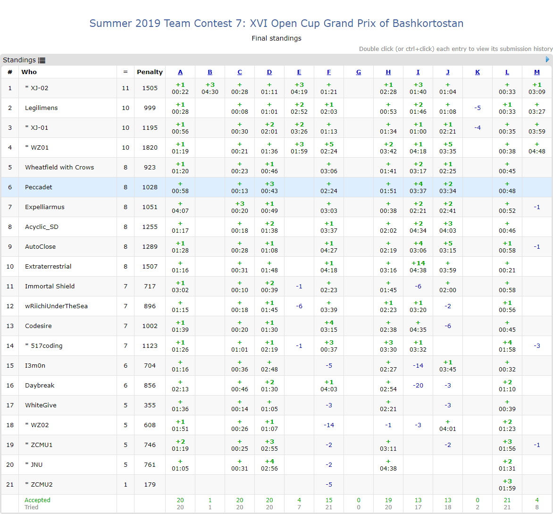Click the standings list icon
The image size is (553, 514).
(42, 60)
